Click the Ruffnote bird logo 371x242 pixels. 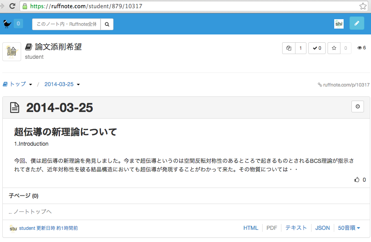(x=7, y=24)
